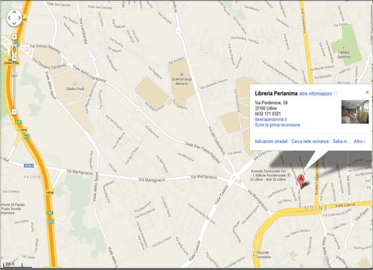Open altre informazioni for Libreria Perlanima
The width and height of the screenshot is (373, 270).
pyautogui.click(x=315, y=94)
